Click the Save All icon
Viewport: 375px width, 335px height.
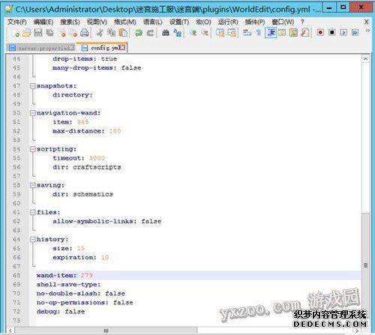tap(49, 33)
